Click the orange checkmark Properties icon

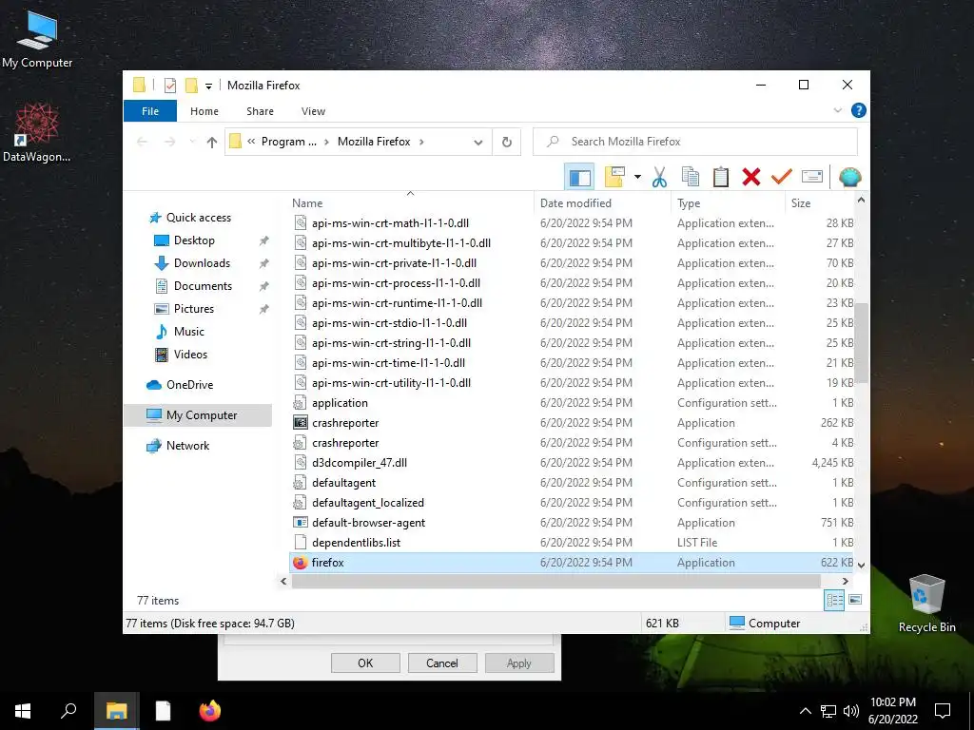[x=782, y=177]
